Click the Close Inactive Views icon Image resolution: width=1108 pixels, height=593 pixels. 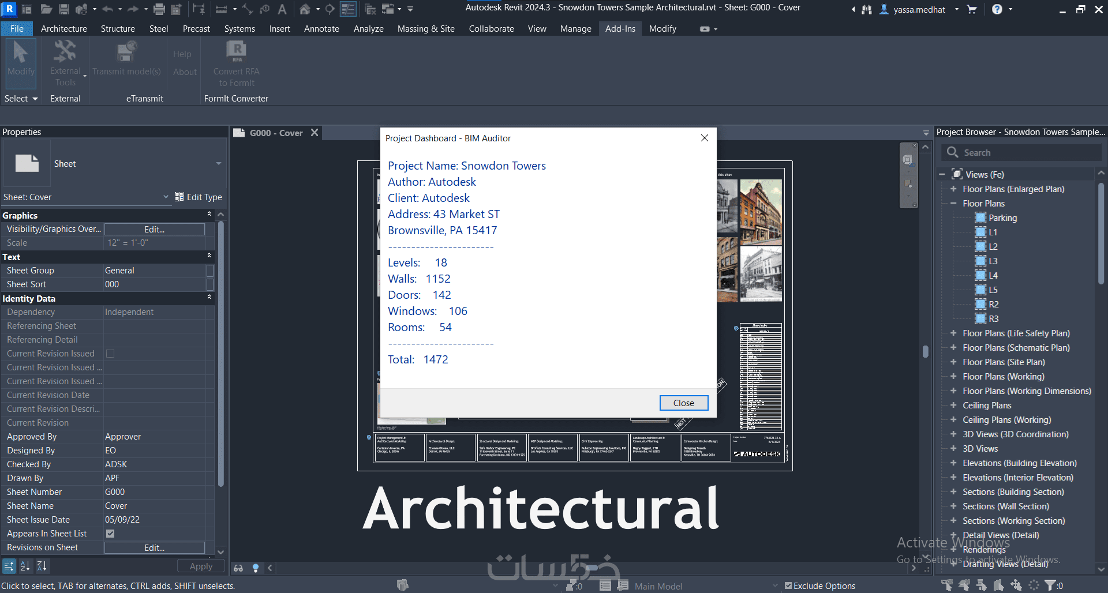point(371,9)
